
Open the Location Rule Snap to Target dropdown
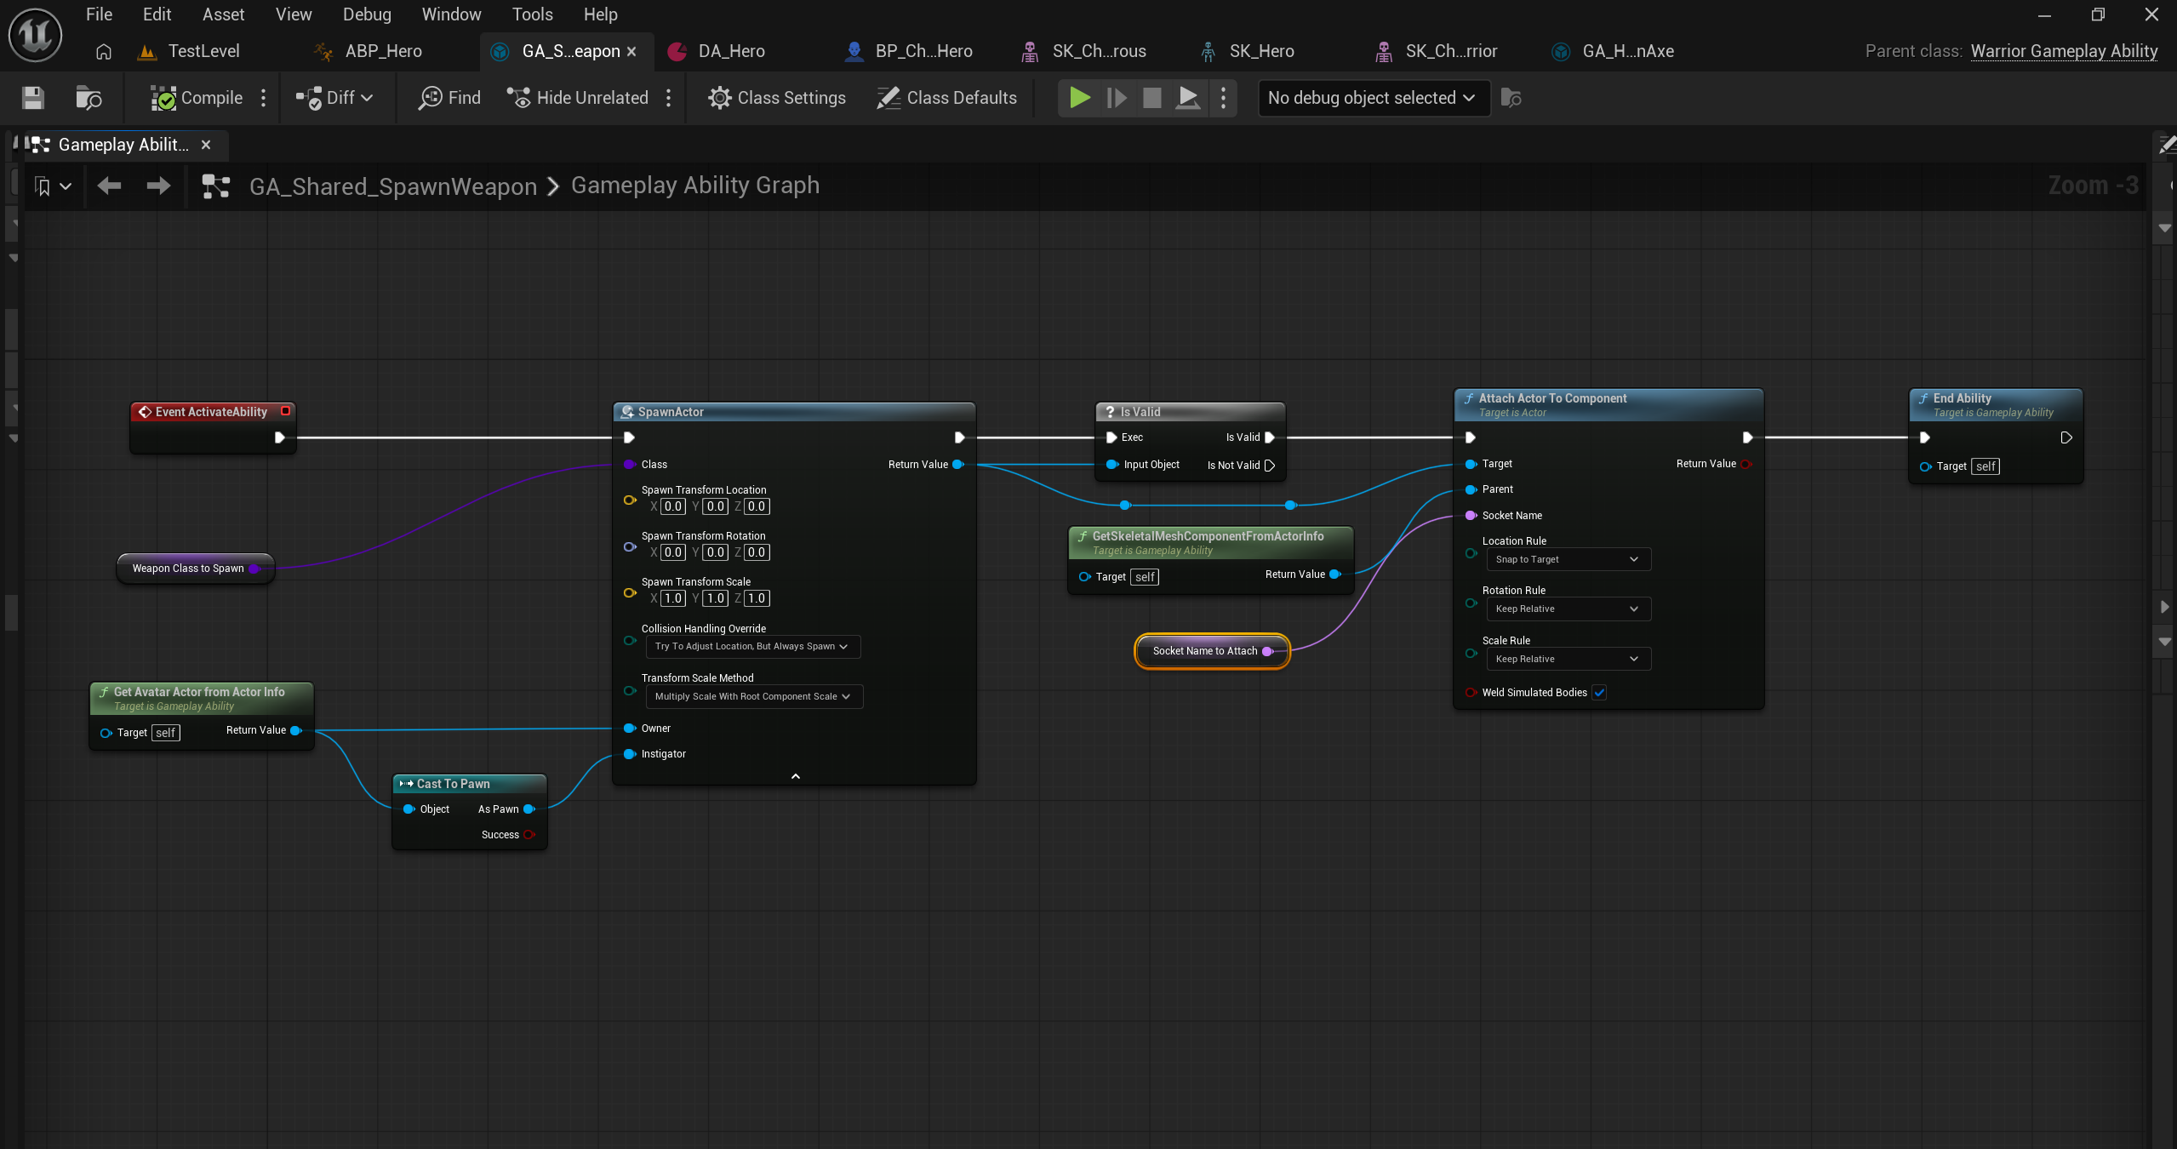1567,559
